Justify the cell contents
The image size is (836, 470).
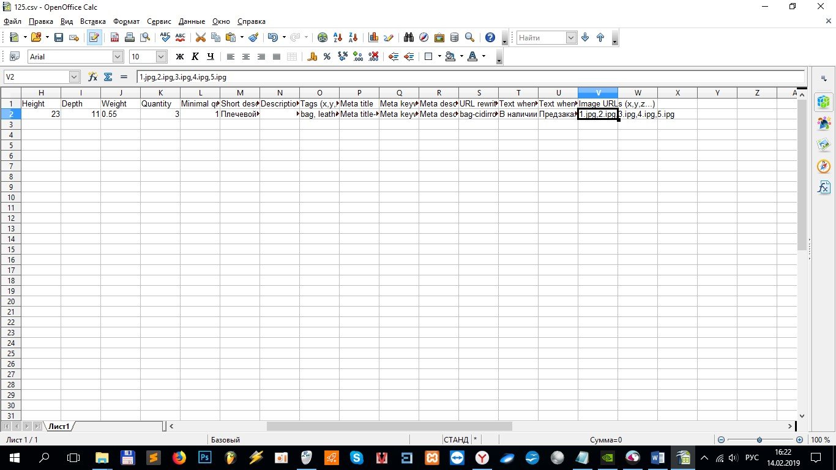277,56
